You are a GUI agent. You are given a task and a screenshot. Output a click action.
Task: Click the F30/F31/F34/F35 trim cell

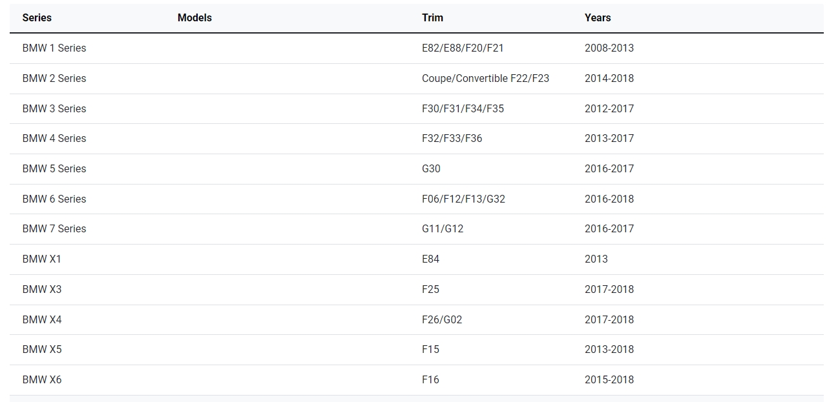(x=463, y=109)
